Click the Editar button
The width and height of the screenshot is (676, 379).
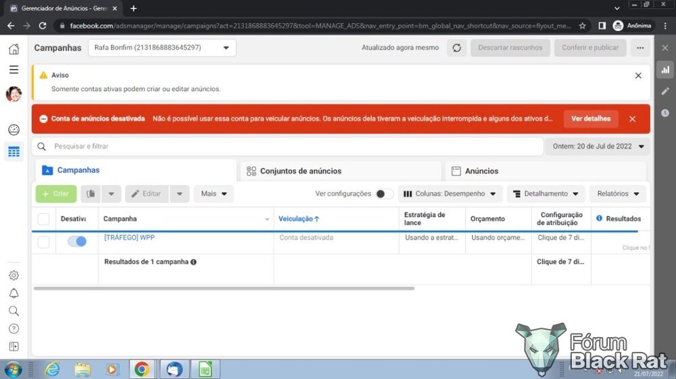[x=147, y=194]
